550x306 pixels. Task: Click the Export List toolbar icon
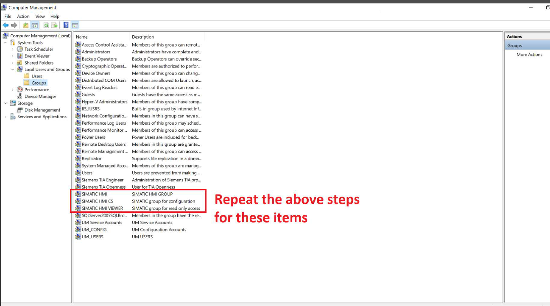click(54, 25)
